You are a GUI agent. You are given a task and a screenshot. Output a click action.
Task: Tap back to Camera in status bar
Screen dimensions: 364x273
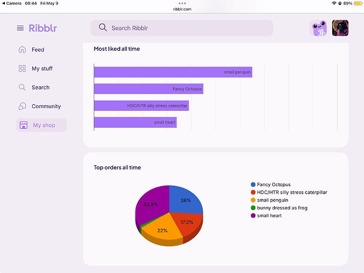pyautogui.click(x=11, y=3)
